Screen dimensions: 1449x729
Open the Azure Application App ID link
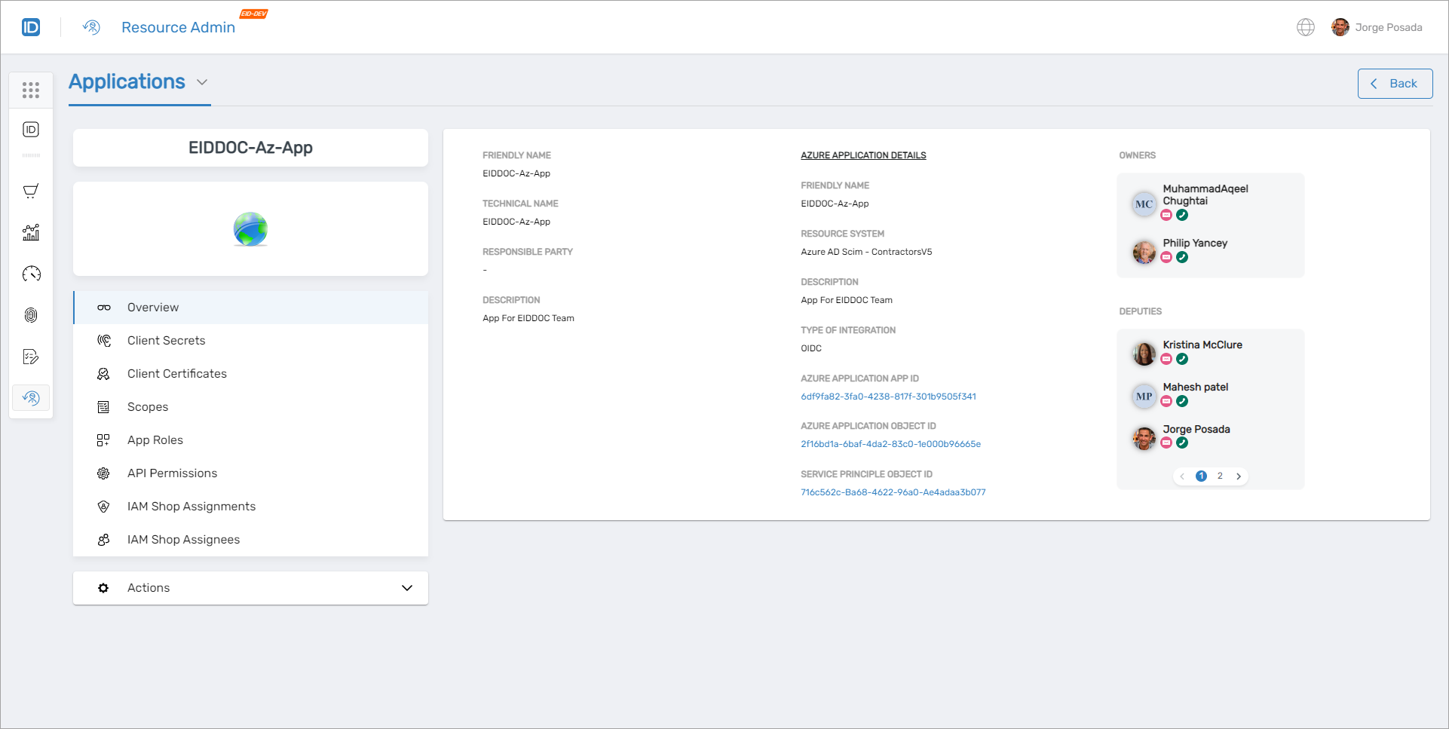[x=888, y=396]
